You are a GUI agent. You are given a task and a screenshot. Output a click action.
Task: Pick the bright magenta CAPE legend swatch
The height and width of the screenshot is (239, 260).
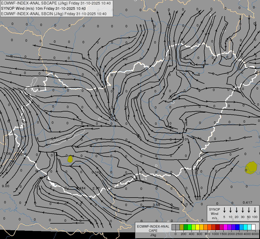coord(225,227)
